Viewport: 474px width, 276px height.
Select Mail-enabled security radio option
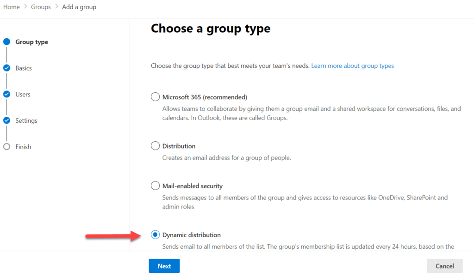[x=155, y=186]
